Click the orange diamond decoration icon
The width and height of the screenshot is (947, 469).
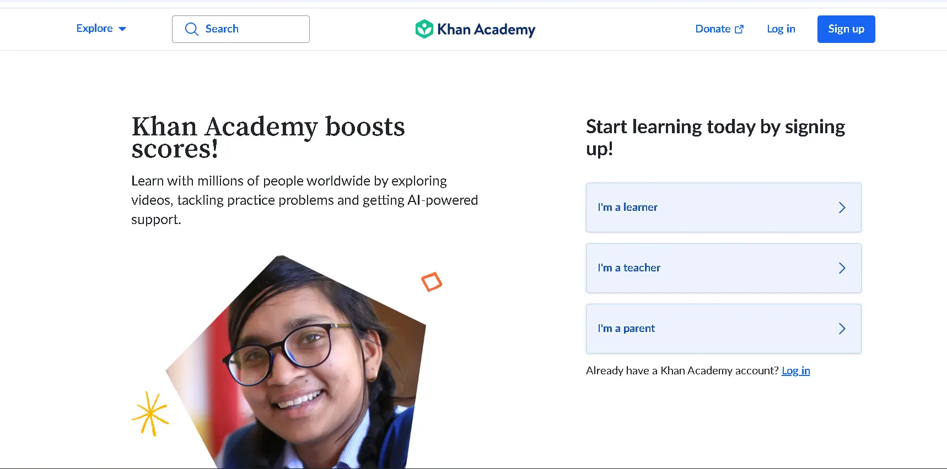tap(432, 282)
